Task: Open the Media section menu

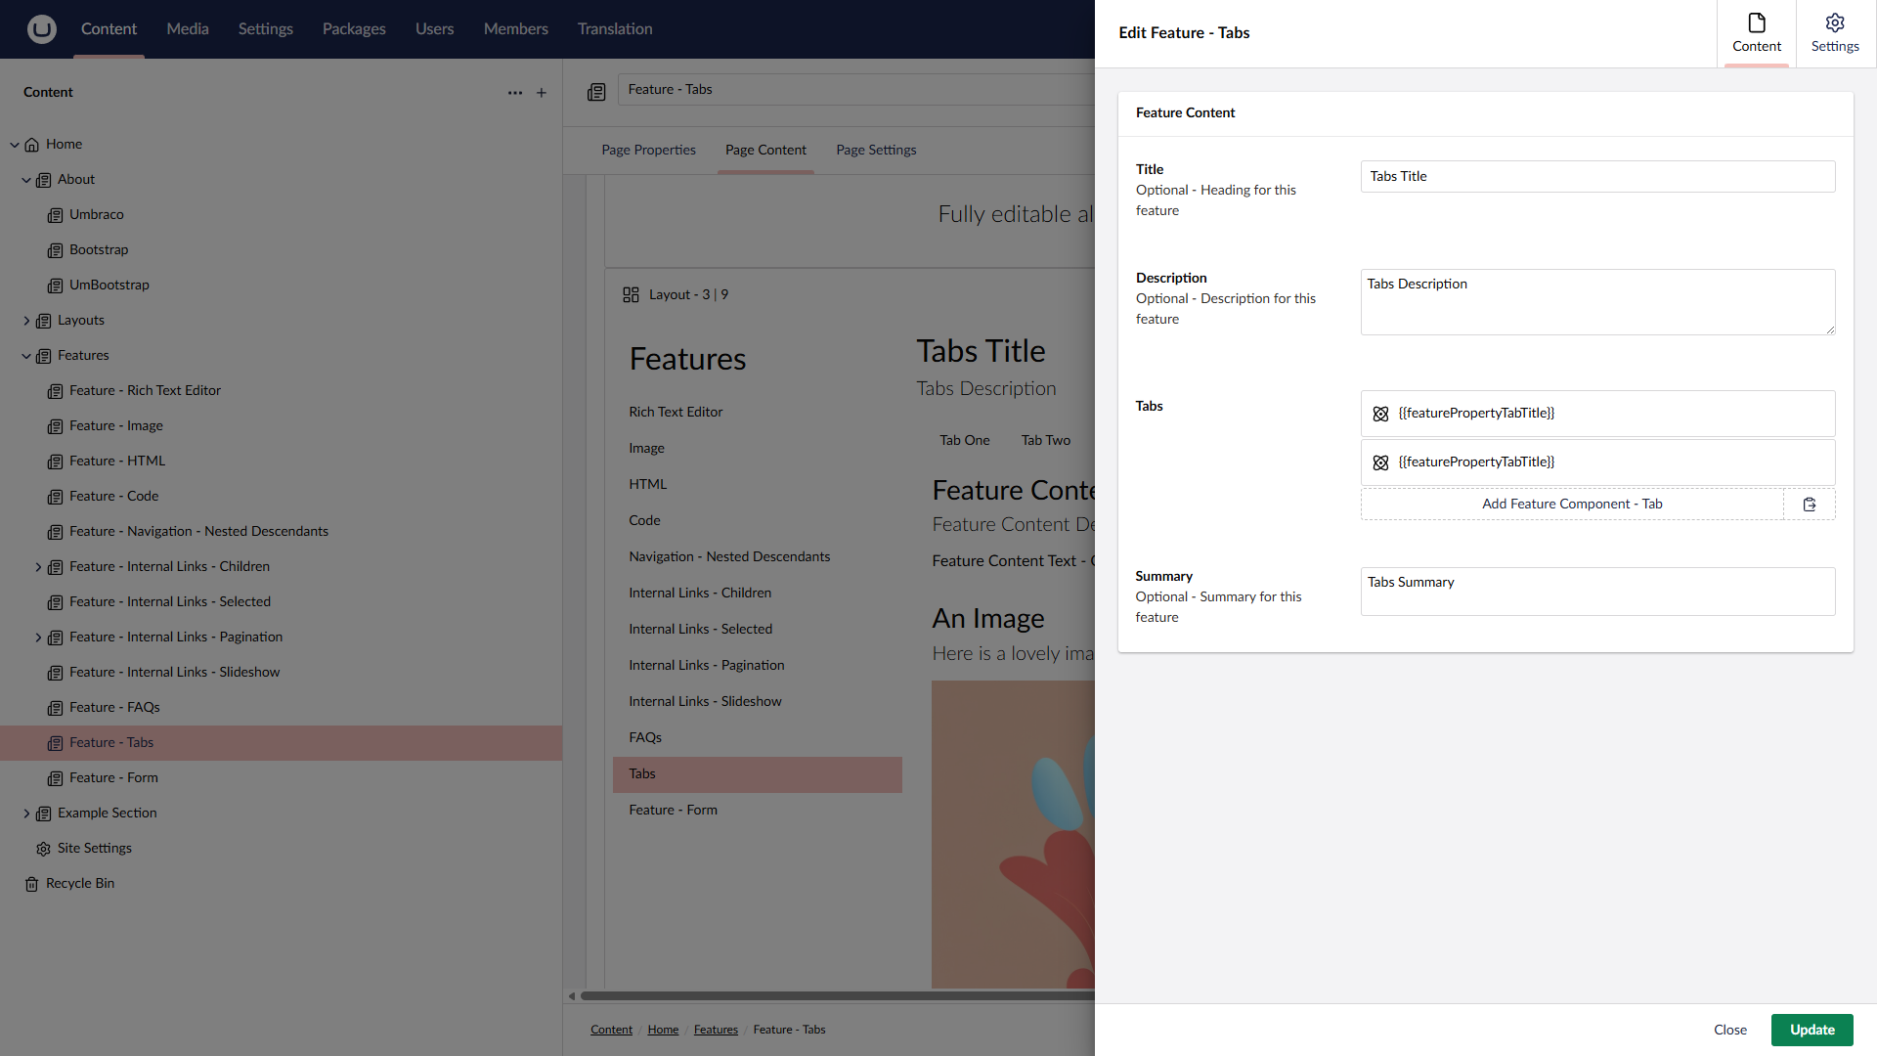Action: pyautogui.click(x=187, y=29)
